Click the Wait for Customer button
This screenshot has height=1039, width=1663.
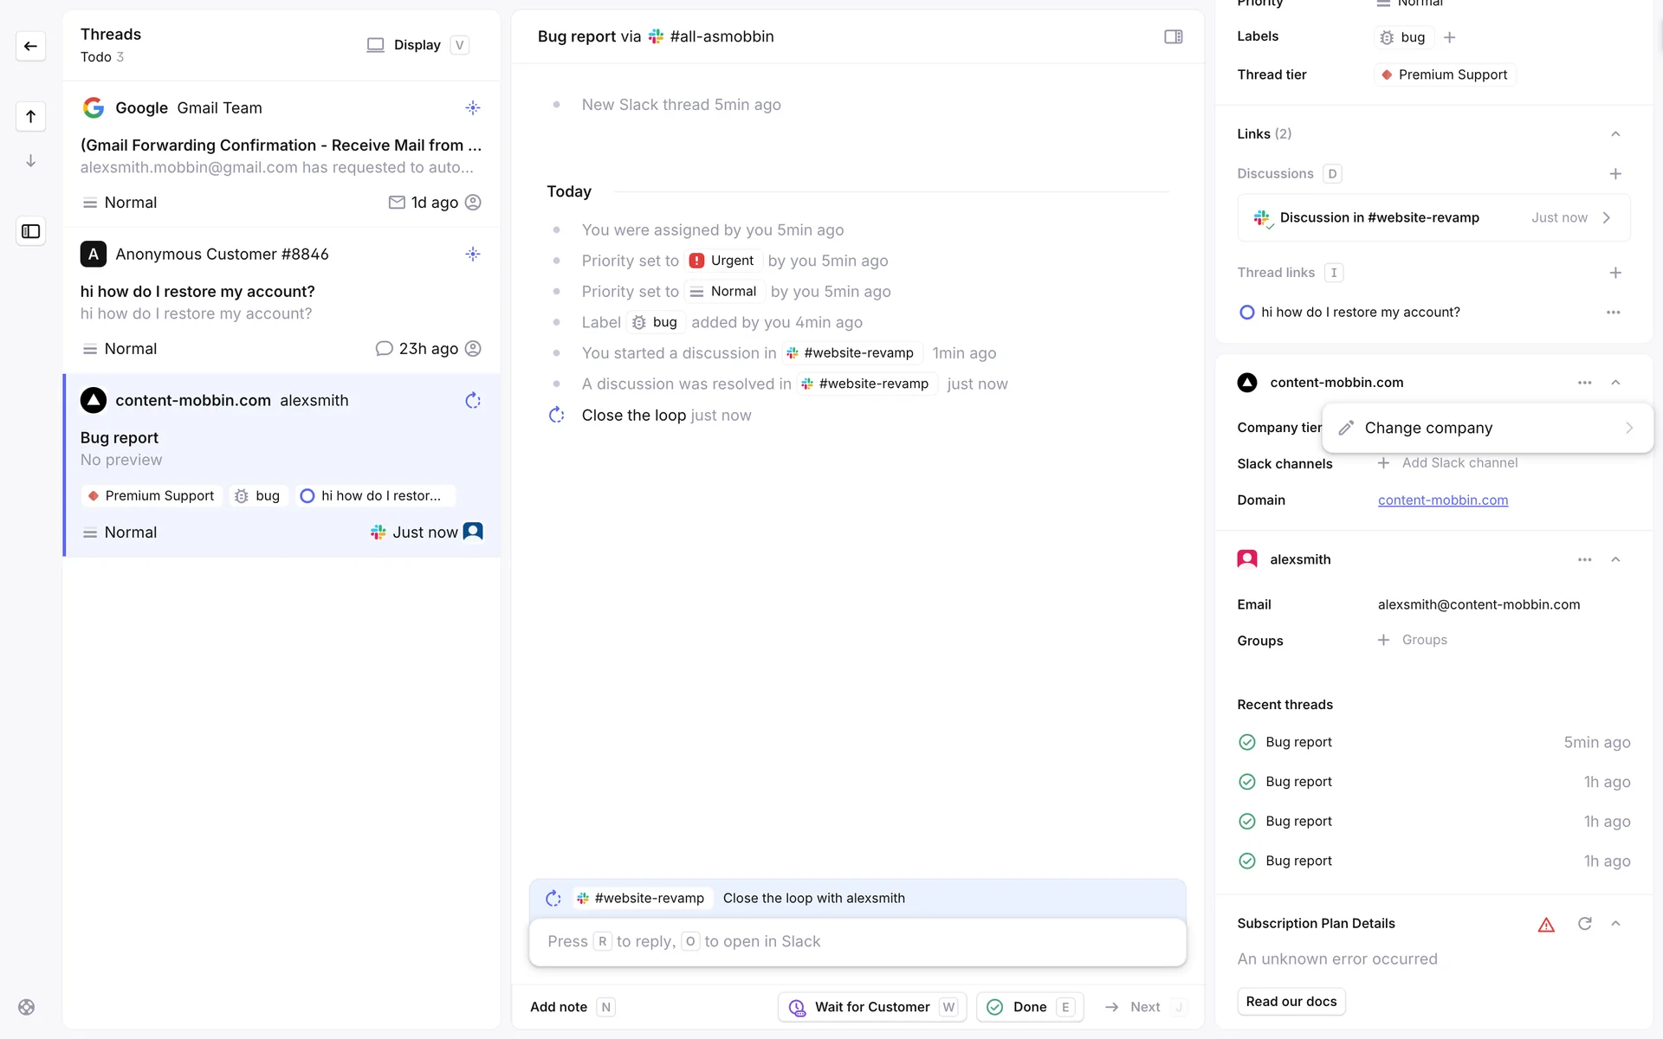871,1007
